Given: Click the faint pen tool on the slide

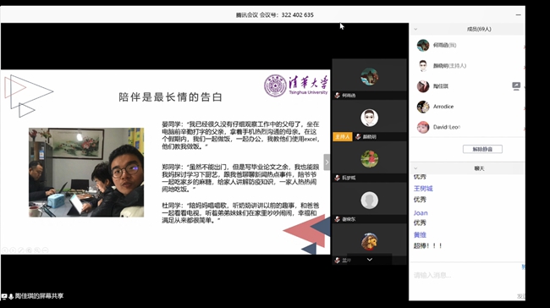Looking at the screenshot, I should 21,250.
